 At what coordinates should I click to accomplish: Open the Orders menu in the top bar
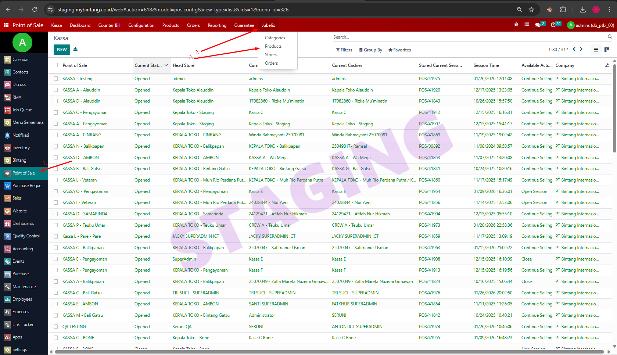coord(193,25)
